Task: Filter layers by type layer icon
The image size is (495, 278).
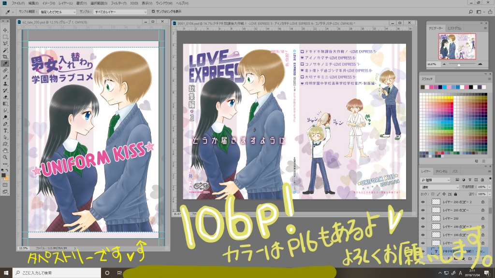Action: click(x=470, y=180)
